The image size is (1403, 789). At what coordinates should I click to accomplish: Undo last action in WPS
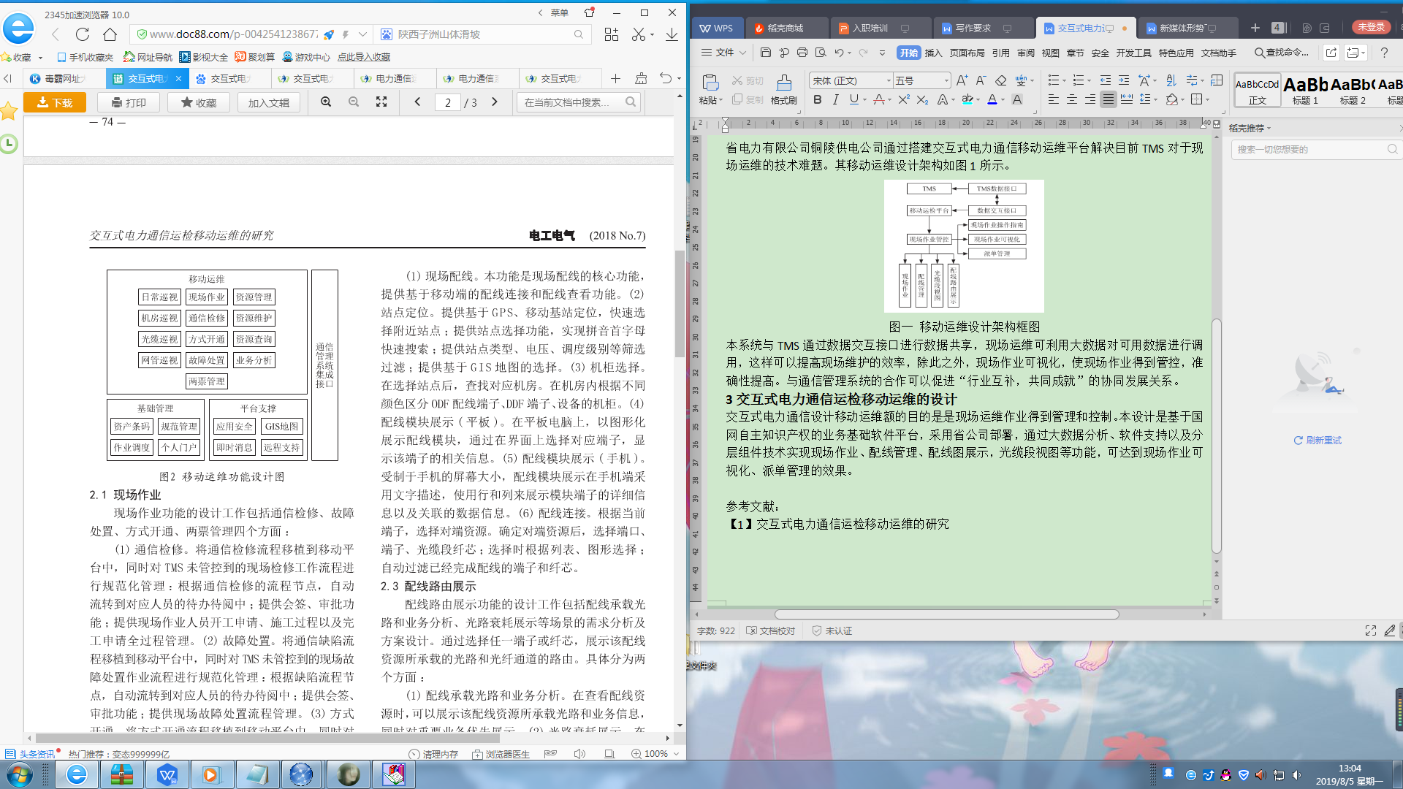(x=839, y=53)
